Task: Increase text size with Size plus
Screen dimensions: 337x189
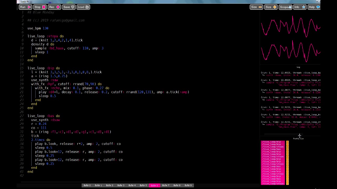Action: [x=271, y=7]
